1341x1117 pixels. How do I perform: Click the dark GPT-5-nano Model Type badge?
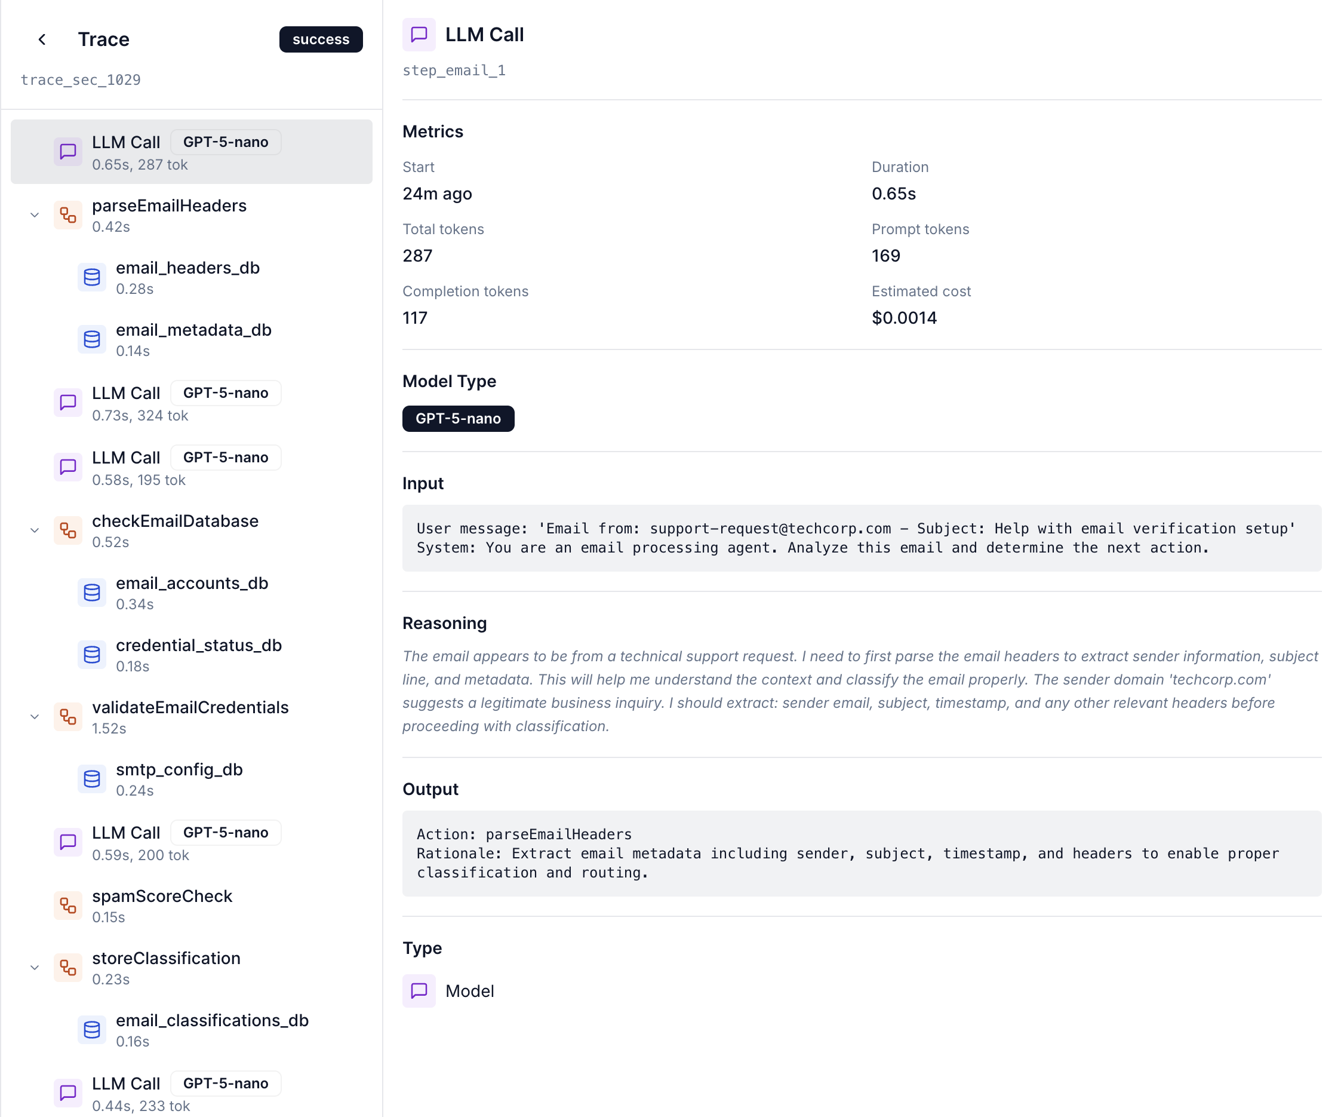[458, 419]
